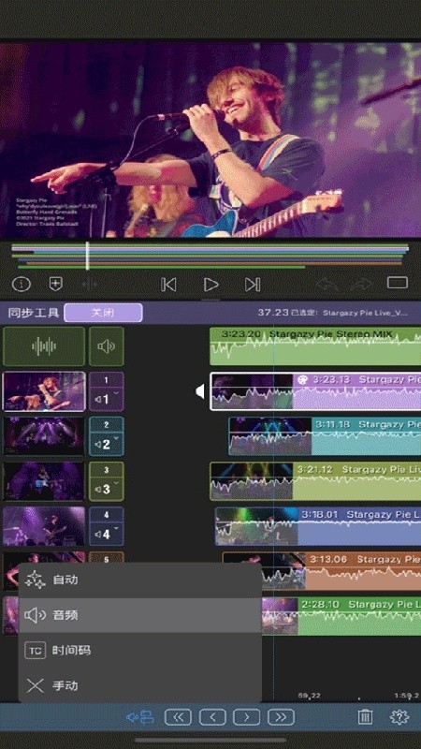The image size is (421, 749).
Task: Delete the selected clip with the trash icon
Action: [365, 716]
